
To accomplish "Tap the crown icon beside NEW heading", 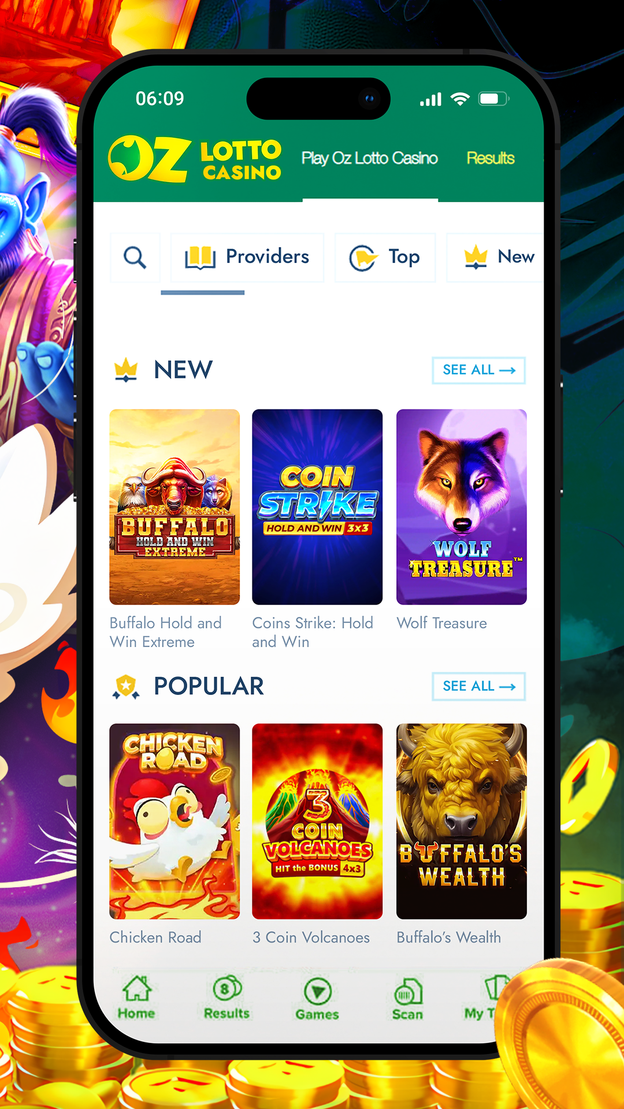I will coord(126,370).
